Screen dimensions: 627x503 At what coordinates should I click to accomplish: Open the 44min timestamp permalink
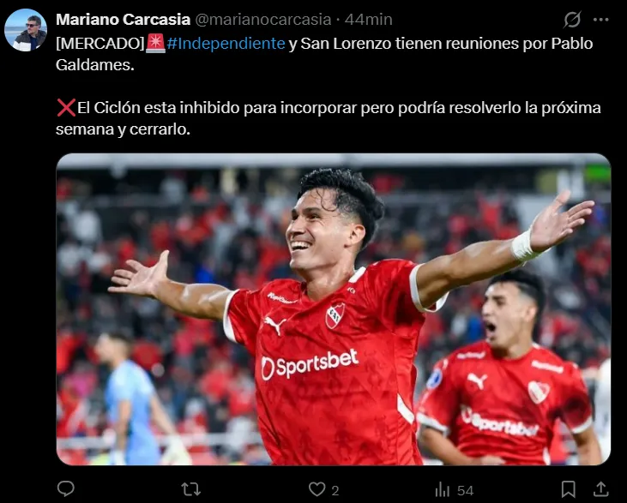(x=368, y=19)
